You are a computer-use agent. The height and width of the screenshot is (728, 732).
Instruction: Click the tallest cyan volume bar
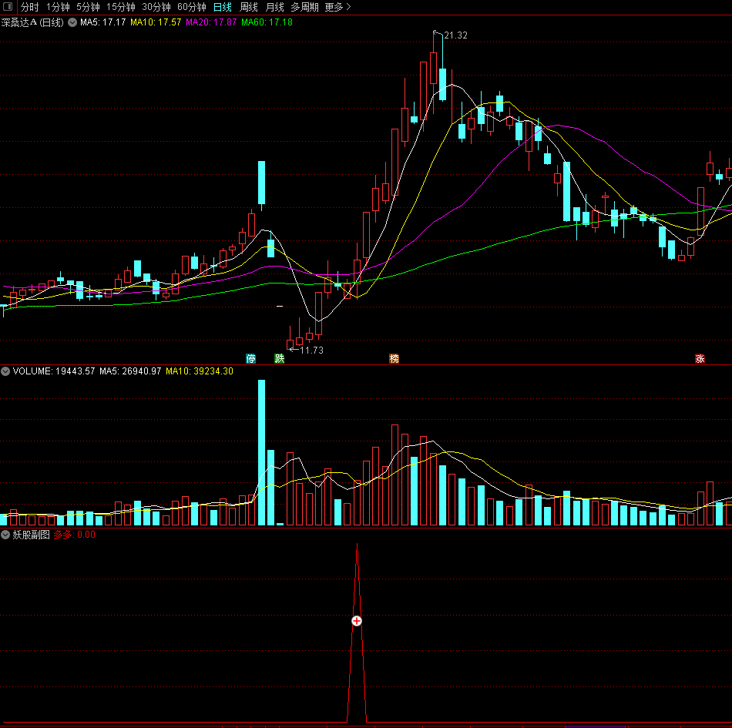pyautogui.click(x=261, y=452)
